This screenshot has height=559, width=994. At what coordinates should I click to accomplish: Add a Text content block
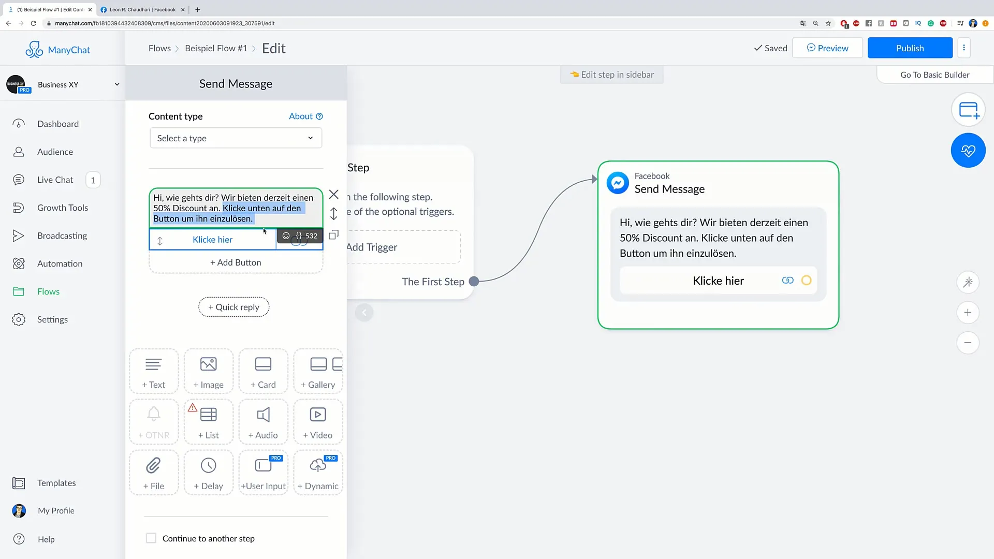(x=154, y=372)
